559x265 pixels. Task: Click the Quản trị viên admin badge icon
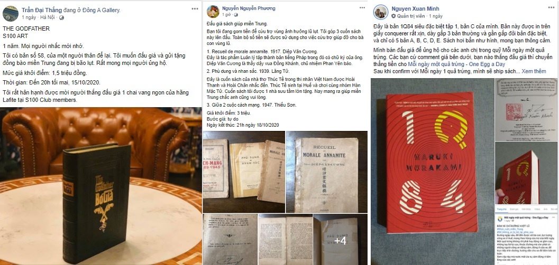393,16
